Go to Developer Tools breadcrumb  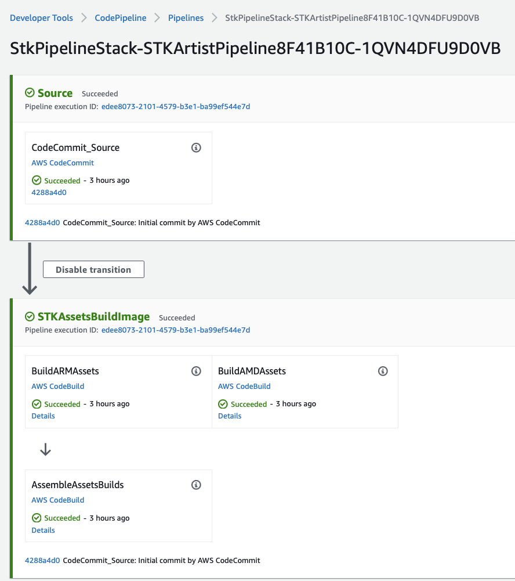pos(41,18)
